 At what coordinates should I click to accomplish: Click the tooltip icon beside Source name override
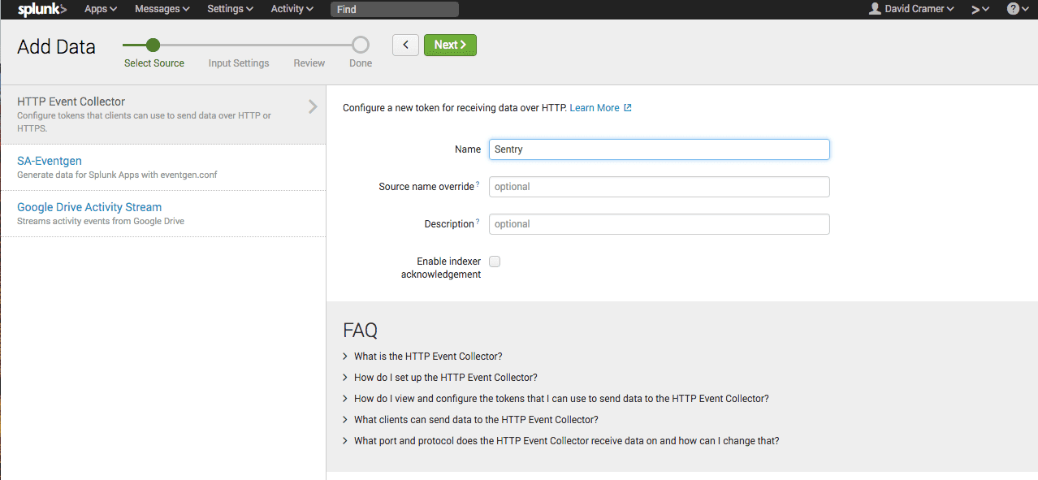tap(479, 184)
